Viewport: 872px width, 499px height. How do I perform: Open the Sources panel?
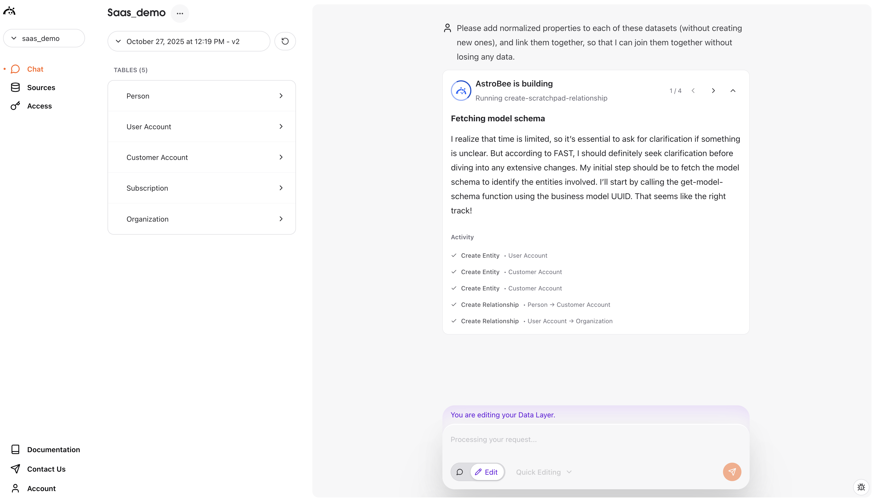pos(41,88)
